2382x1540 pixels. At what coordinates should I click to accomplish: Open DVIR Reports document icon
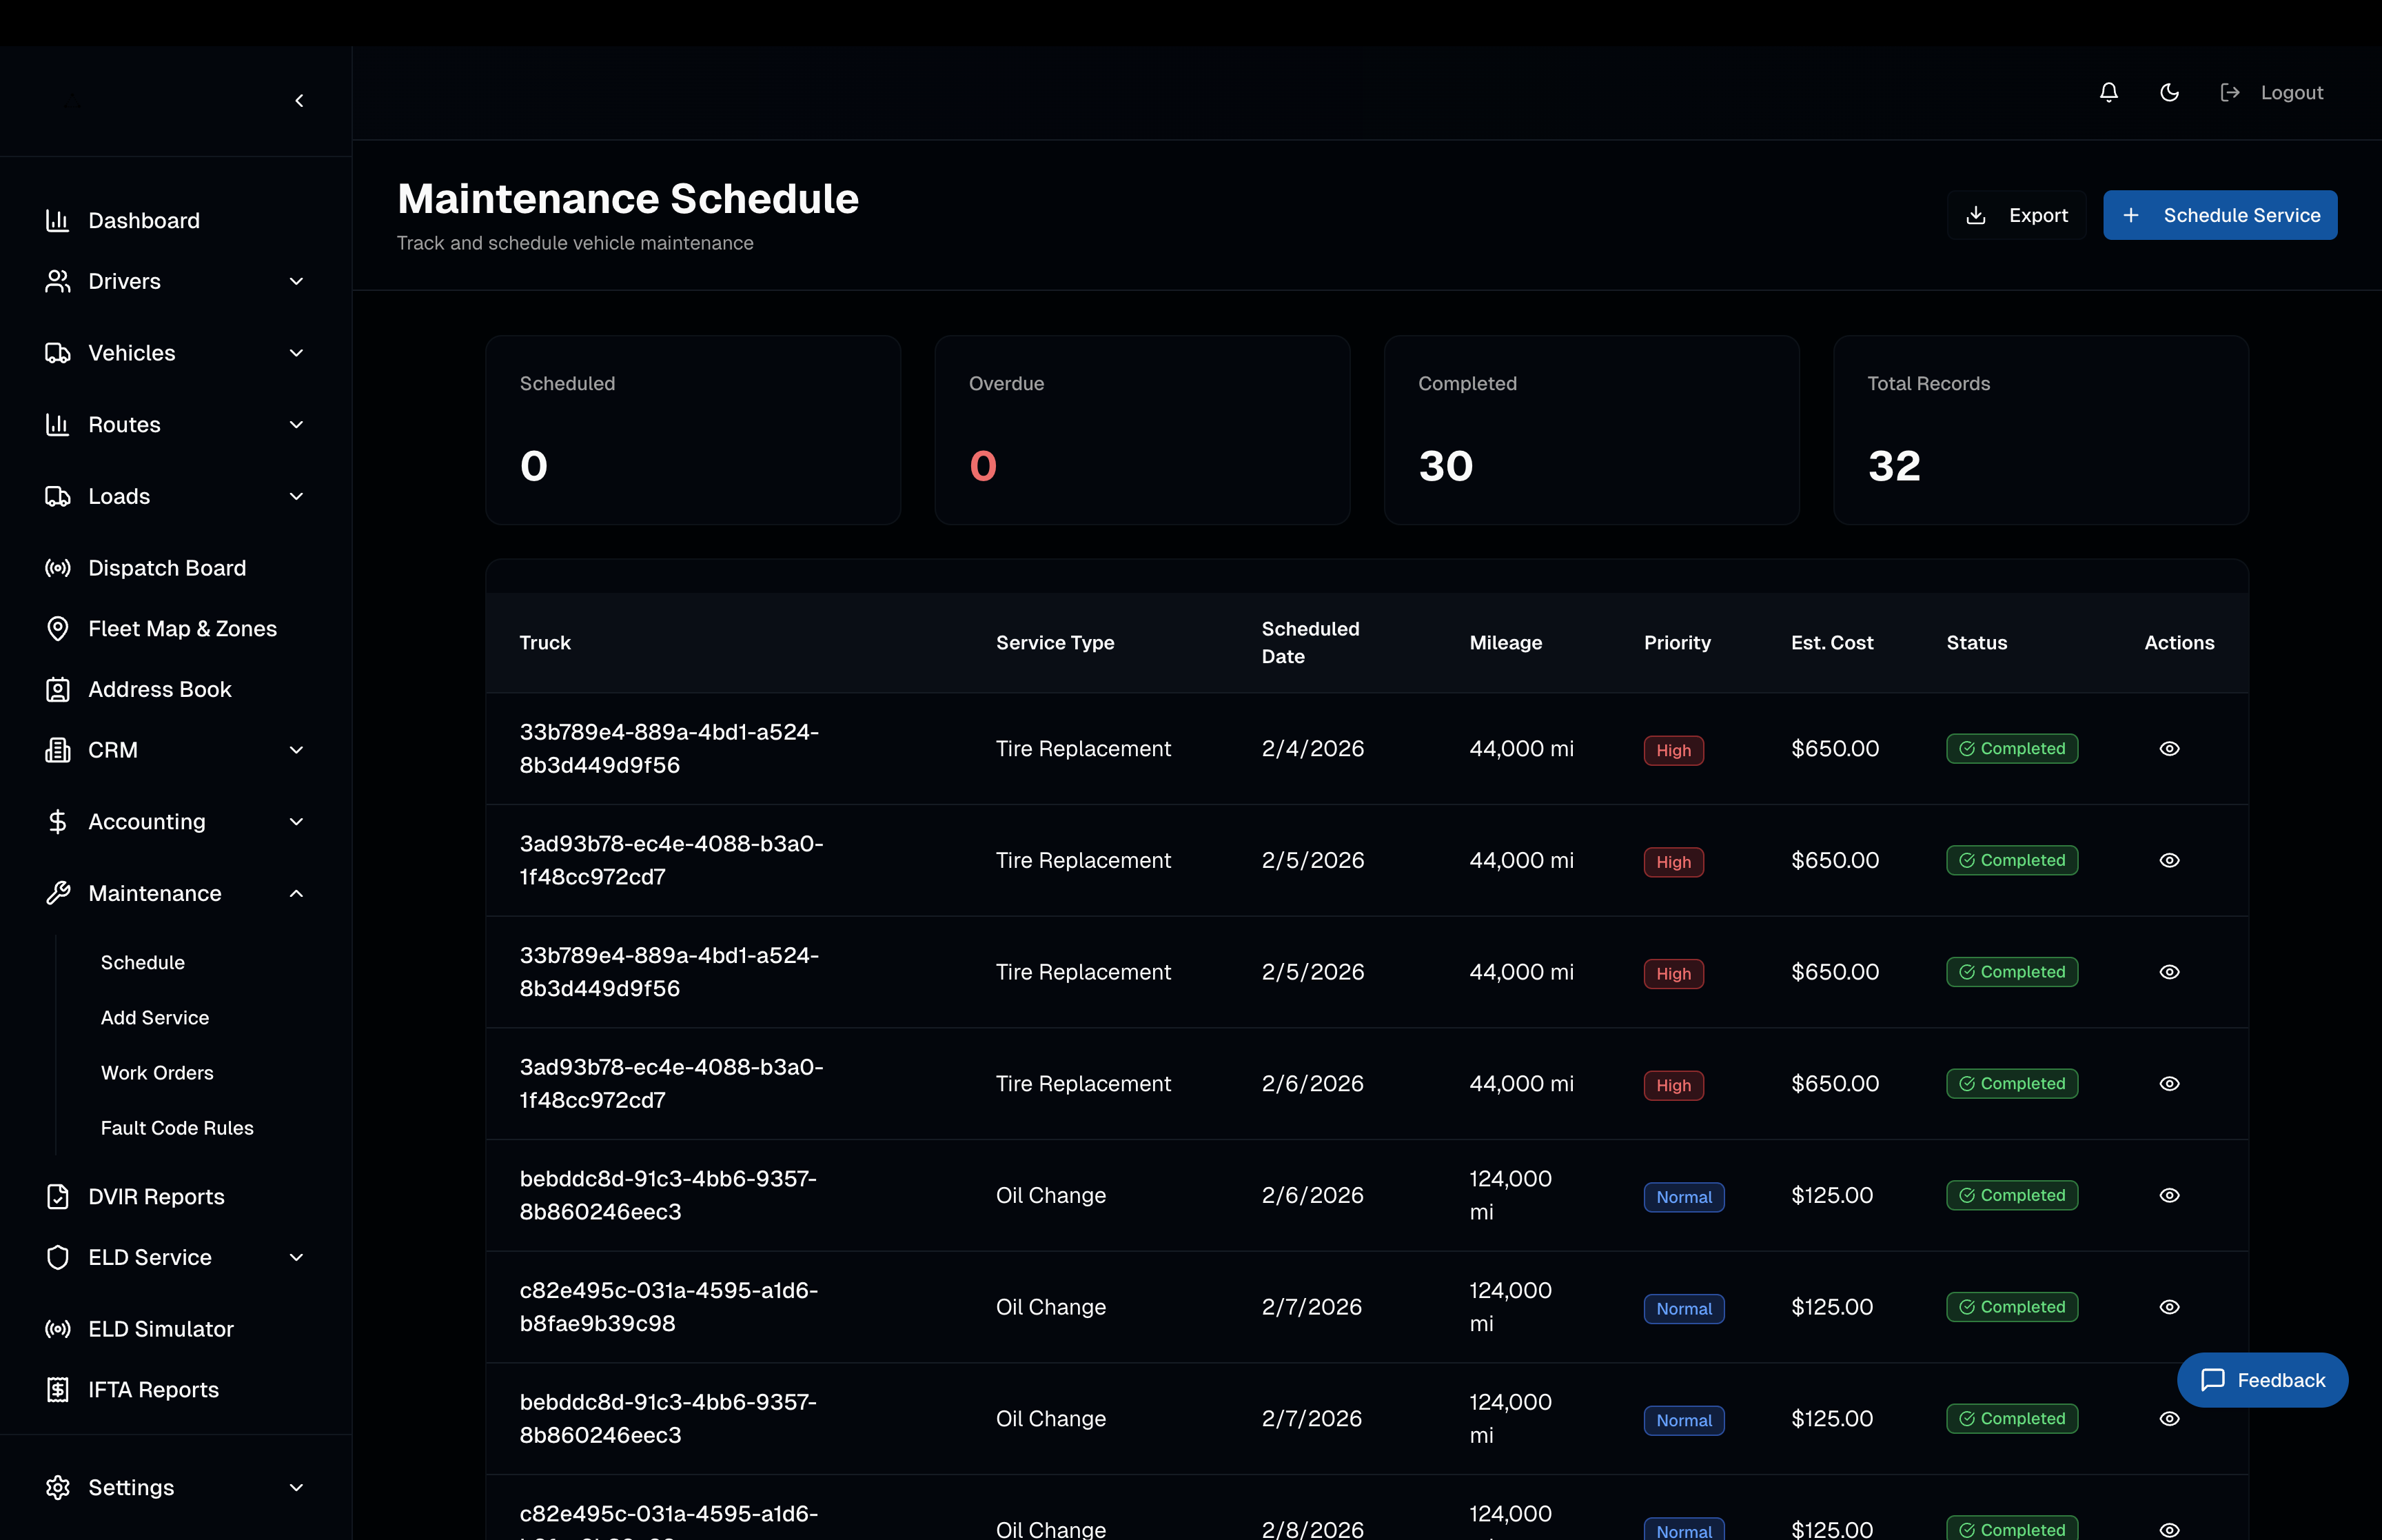click(58, 1196)
